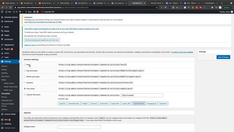Select the Custom Structure radio button

tap(25, 95)
